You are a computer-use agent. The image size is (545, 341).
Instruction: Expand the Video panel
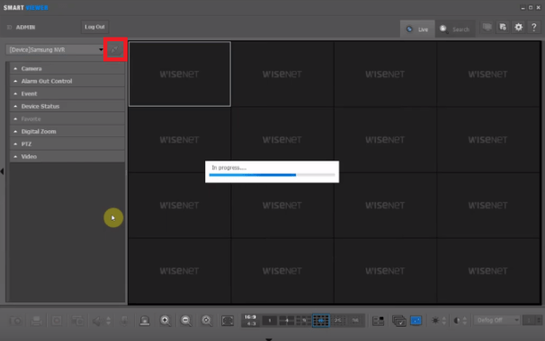point(67,156)
